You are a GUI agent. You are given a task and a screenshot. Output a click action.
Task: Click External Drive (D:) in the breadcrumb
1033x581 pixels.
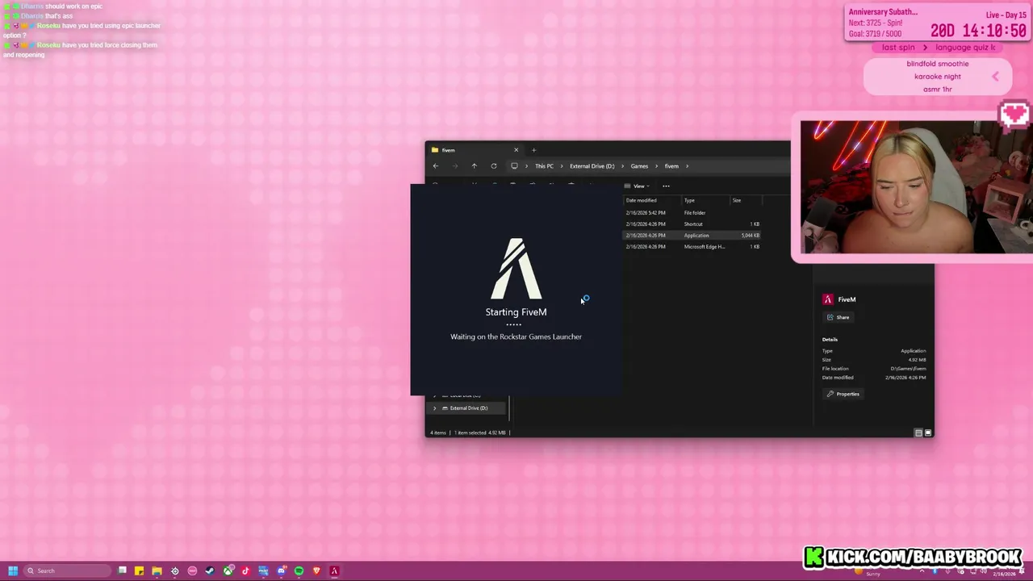point(592,166)
